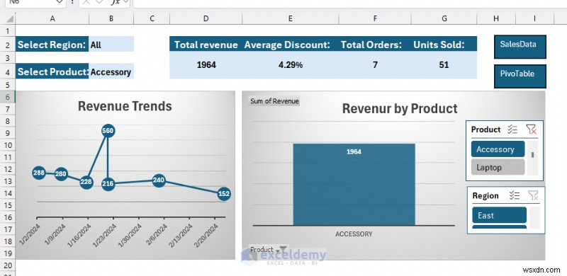Select East in Region slicer
Viewport: 567px width, 276px height.
coord(499,215)
